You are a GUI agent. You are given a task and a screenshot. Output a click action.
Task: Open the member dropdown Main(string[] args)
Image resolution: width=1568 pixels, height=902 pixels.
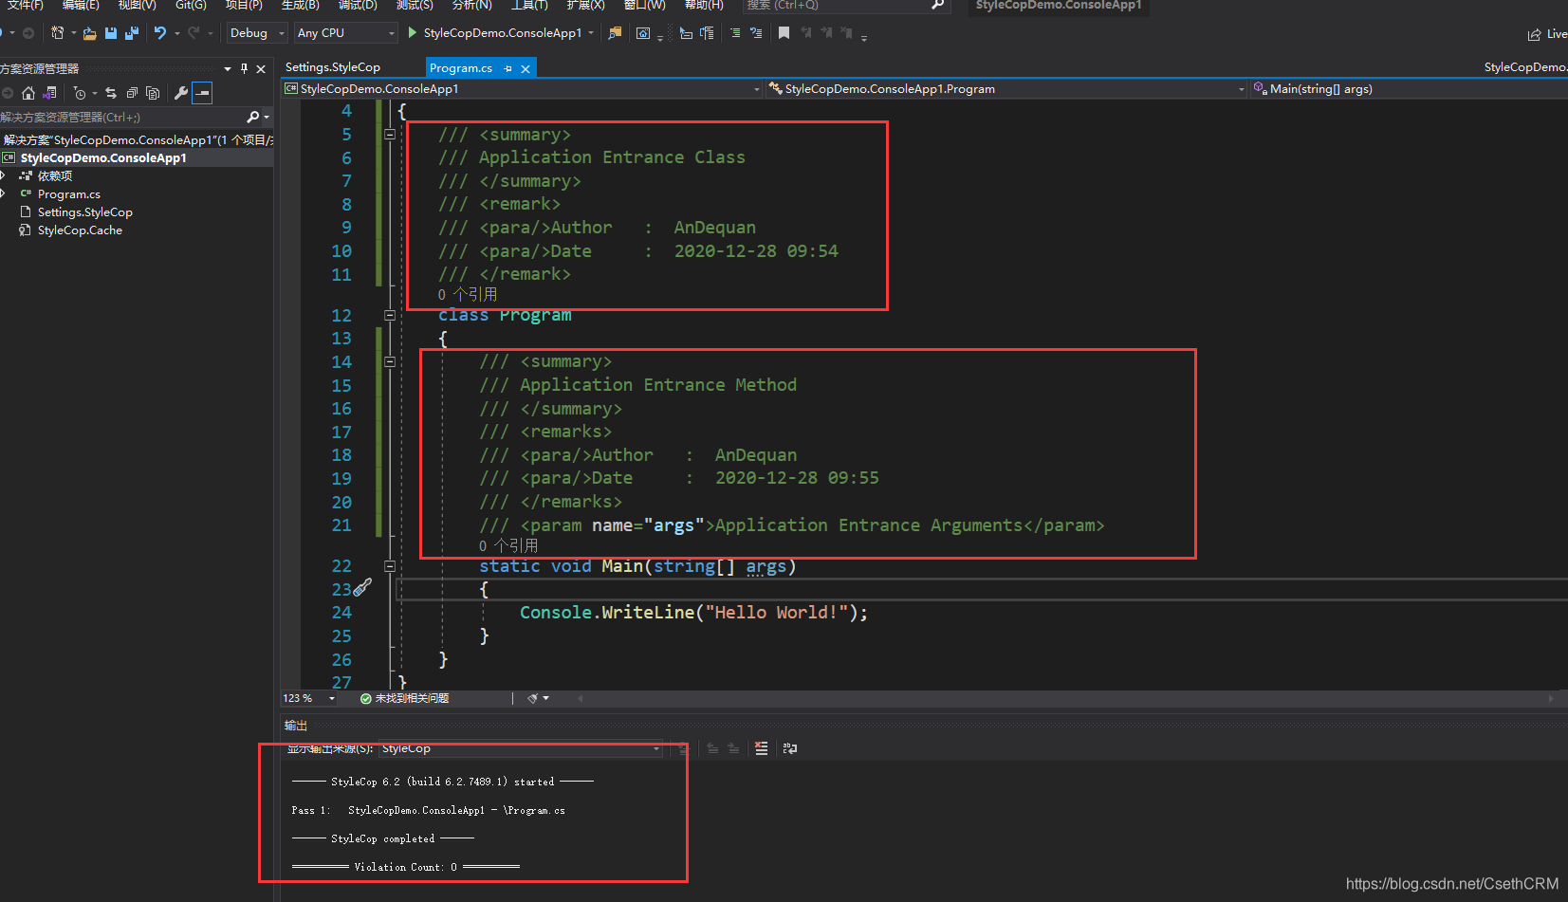click(x=1410, y=89)
